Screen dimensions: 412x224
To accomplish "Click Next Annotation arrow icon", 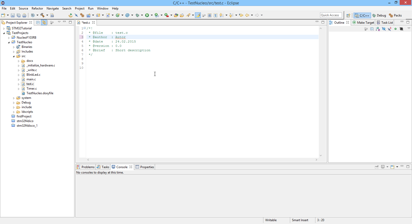I will pos(221,15).
